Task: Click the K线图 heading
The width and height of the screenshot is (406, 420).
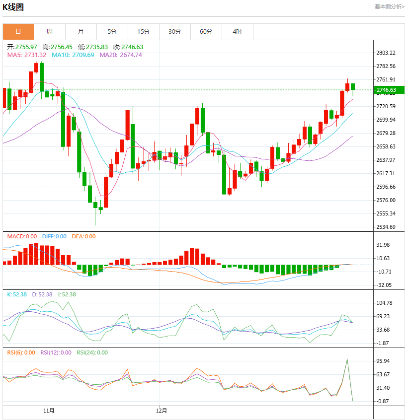Action: click(x=13, y=7)
